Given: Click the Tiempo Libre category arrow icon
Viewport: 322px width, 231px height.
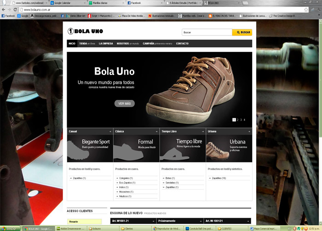Looking at the screenshot, I should pyautogui.click(x=203, y=132).
